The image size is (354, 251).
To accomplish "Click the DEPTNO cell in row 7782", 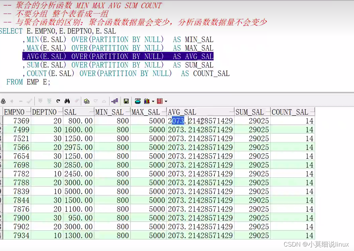I will click(47, 174).
